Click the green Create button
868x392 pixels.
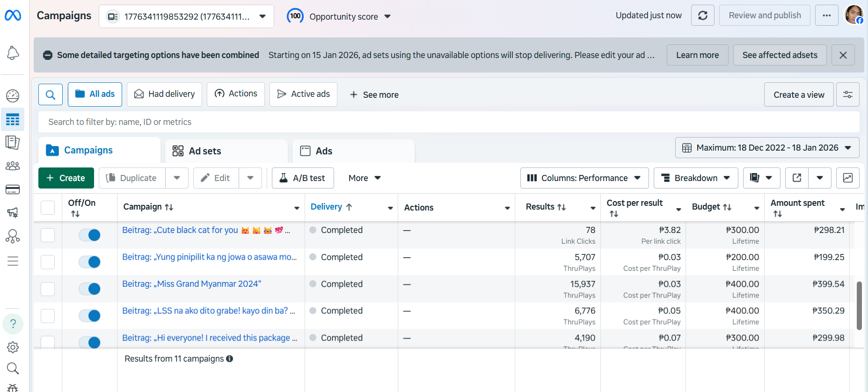[x=66, y=178]
